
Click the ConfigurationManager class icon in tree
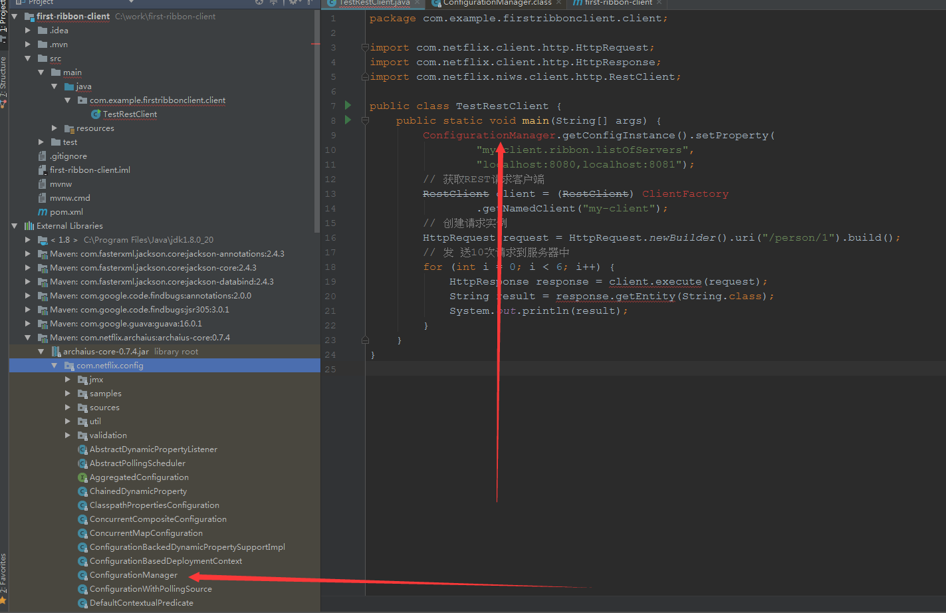tap(83, 575)
